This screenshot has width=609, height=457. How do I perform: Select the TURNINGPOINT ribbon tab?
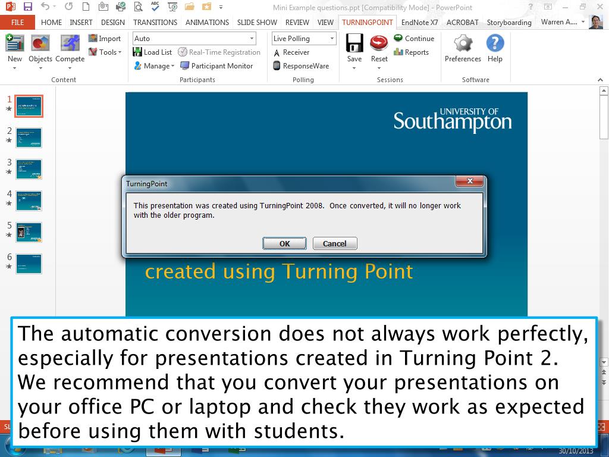point(368,23)
